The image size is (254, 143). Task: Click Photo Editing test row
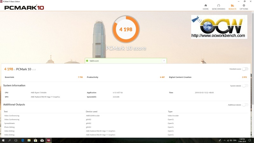pyautogui.click(x=10, y=127)
